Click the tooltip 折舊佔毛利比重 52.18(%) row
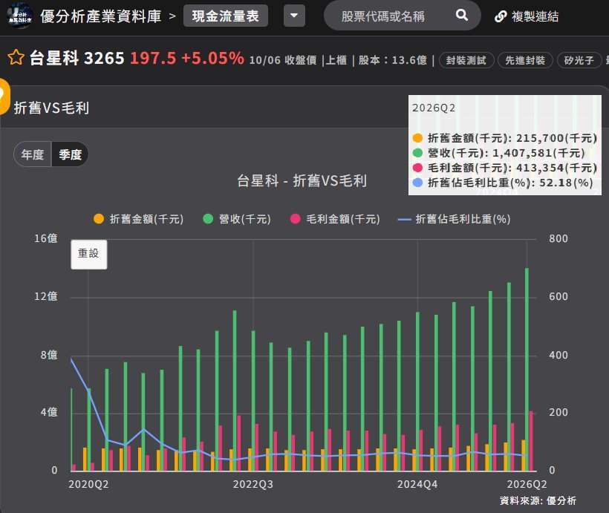This screenshot has height=513, width=609. (x=503, y=183)
